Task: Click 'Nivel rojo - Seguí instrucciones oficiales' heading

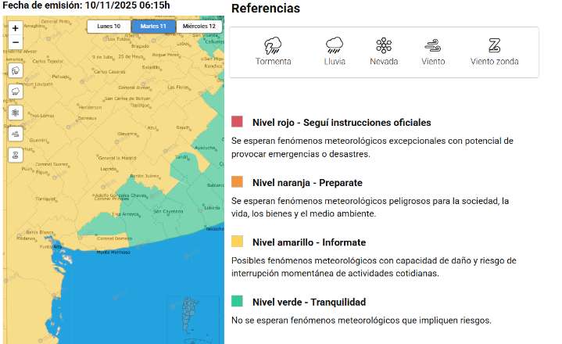Action: (x=342, y=123)
